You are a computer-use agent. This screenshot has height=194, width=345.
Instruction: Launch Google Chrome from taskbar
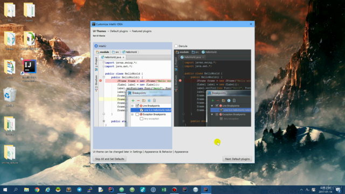tap(37, 190)
